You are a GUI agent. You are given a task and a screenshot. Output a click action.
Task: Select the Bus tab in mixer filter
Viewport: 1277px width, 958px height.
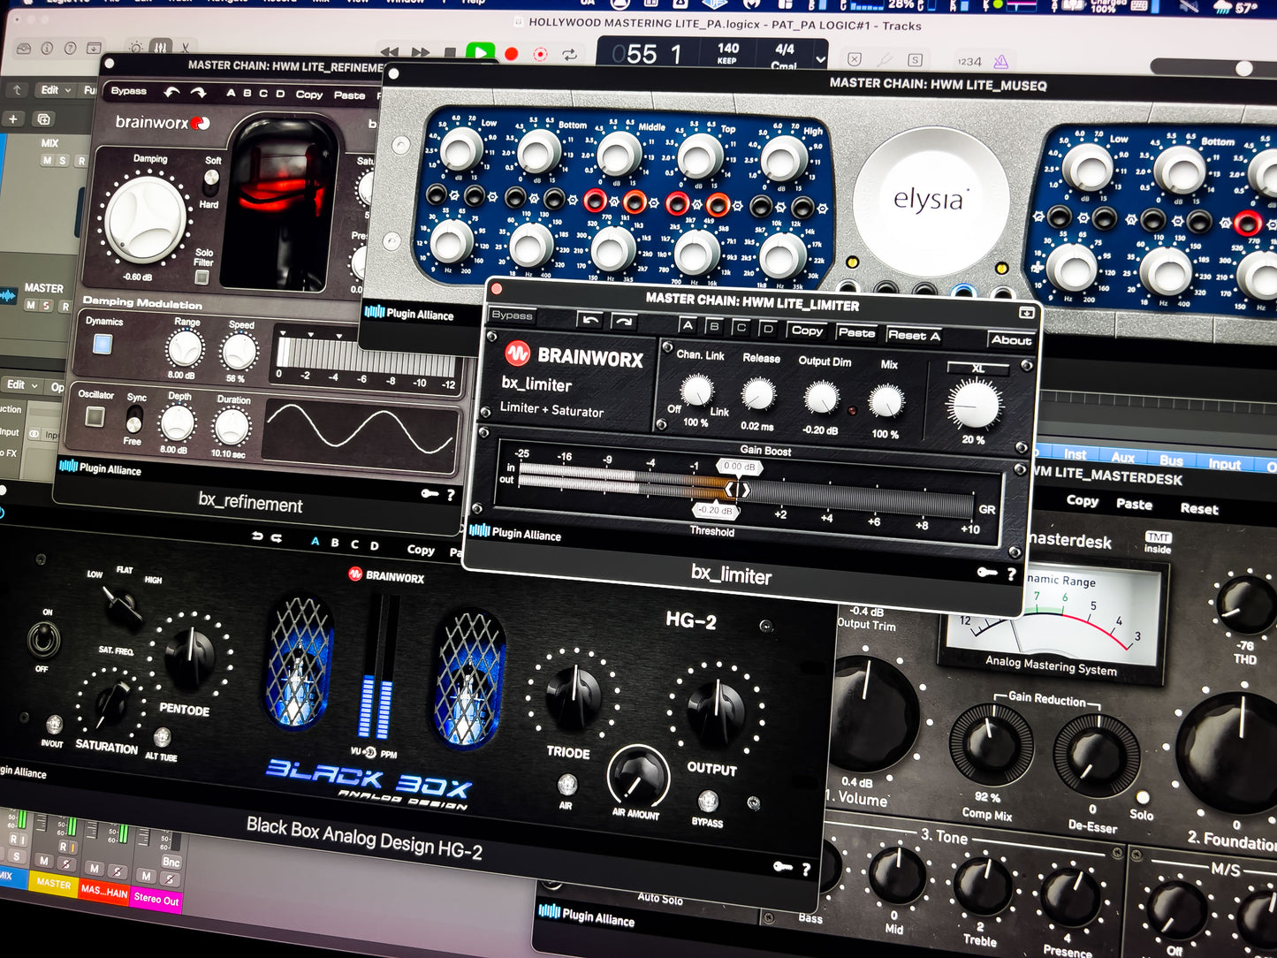[x=1171, y=460]
